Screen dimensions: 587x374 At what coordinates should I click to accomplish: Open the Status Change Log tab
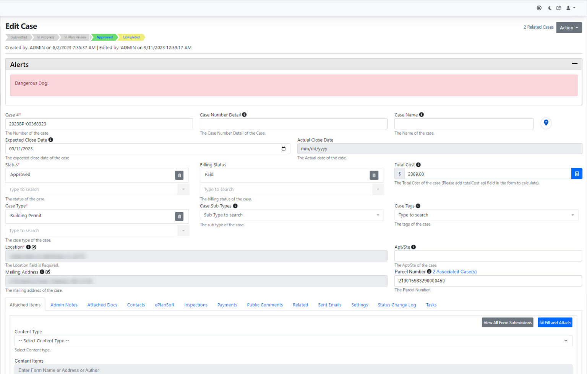[x=397, y=305]
